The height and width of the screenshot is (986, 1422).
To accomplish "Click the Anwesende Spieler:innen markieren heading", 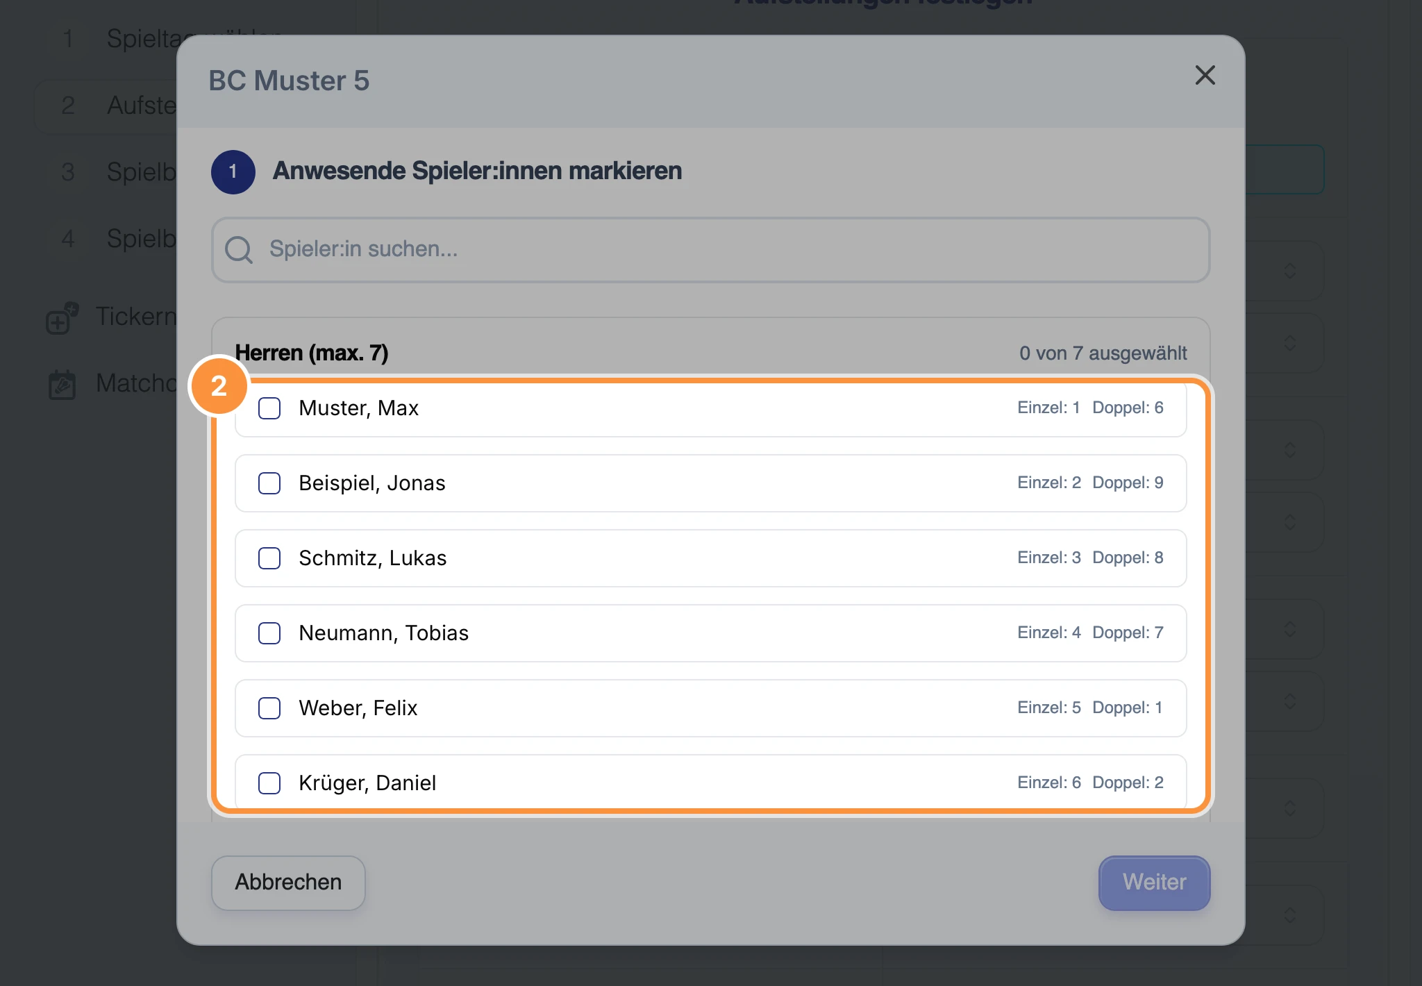I will [x=477, y=171].
